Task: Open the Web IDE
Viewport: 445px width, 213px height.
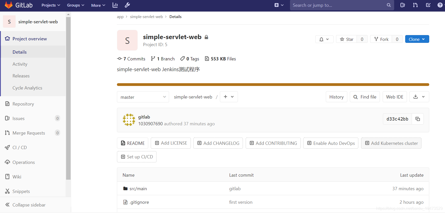Action: pos(395,97)
